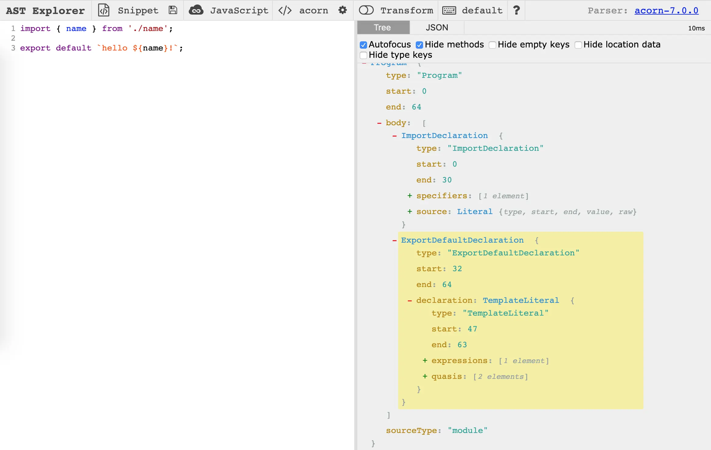Disable the Autofocus checkbox

(x=363, y=45)
